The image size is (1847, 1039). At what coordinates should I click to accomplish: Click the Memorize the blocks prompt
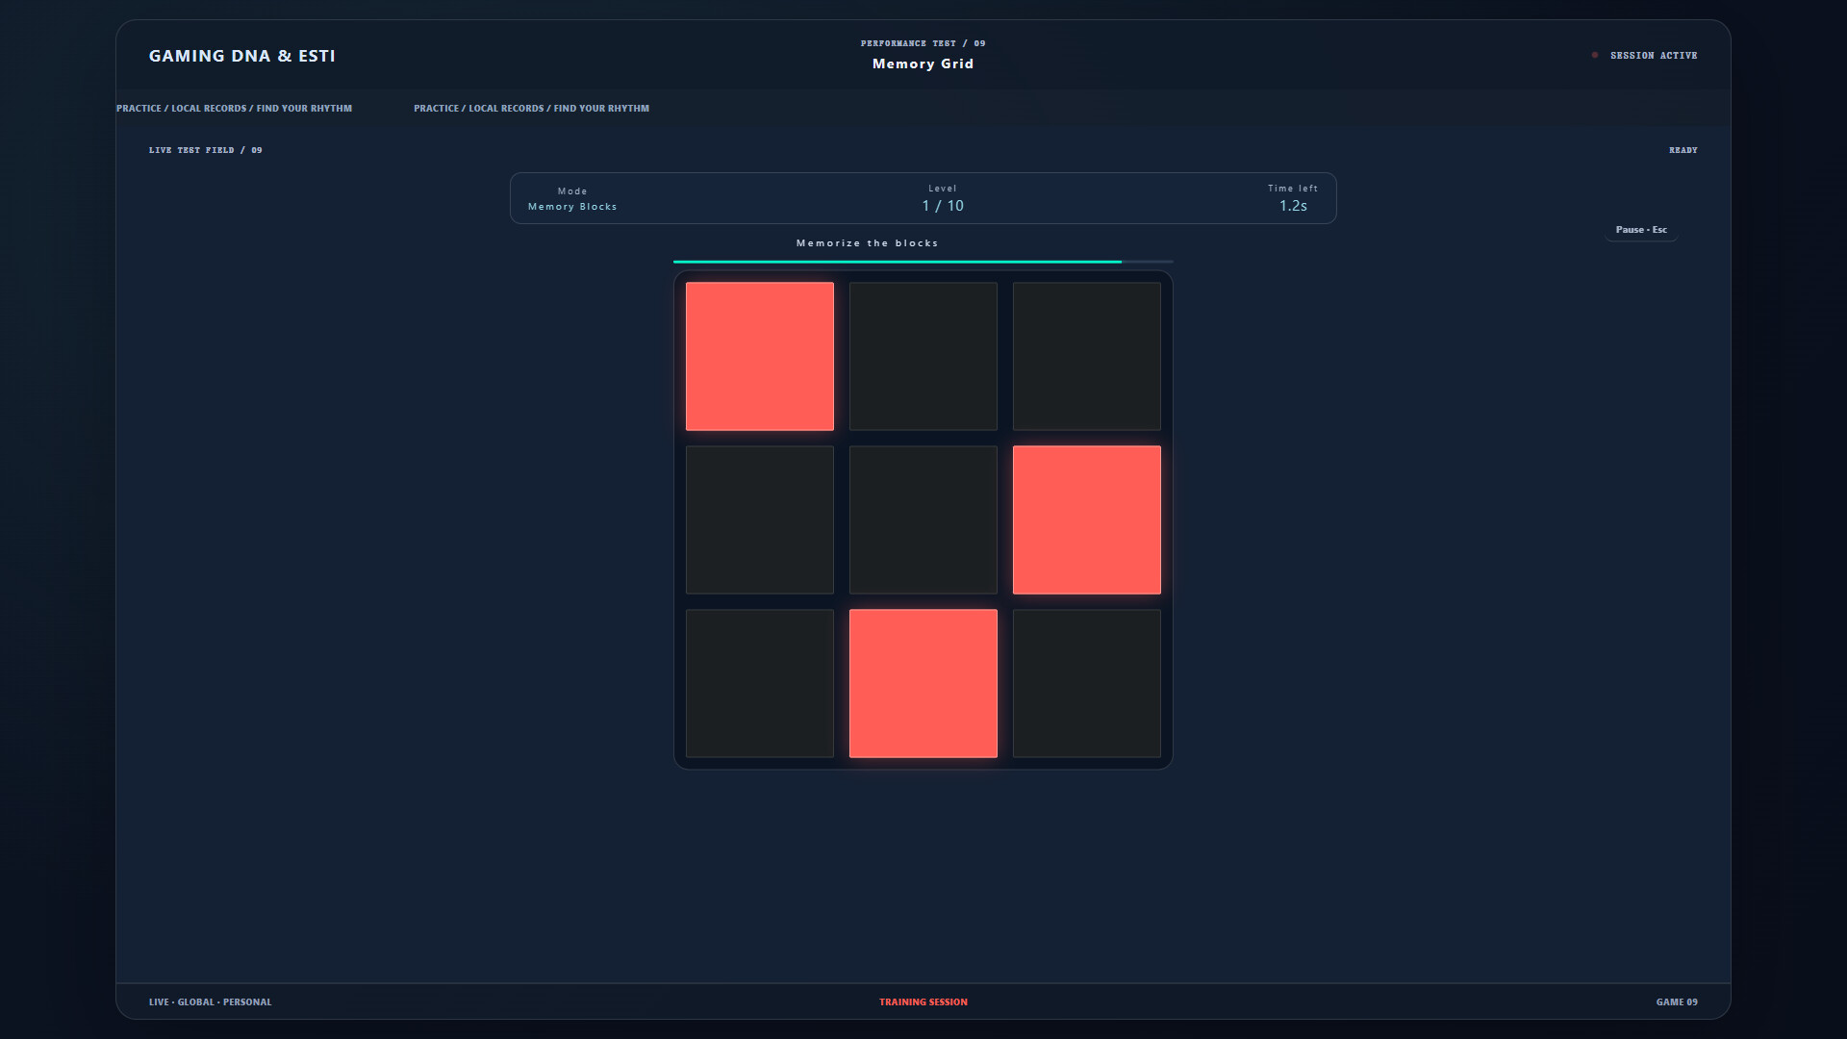click(868, 243)
